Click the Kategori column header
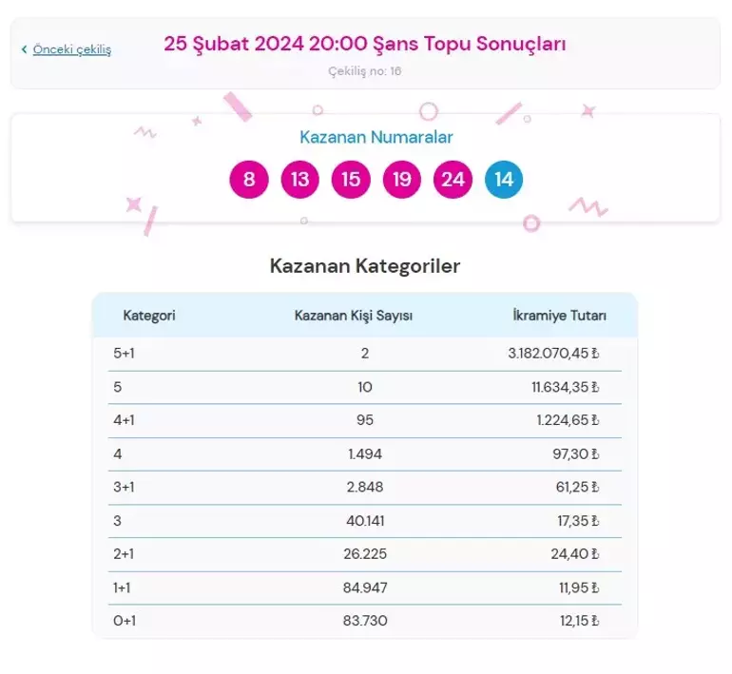This screenshot has width=732, height=674. [x=149, y=316]
